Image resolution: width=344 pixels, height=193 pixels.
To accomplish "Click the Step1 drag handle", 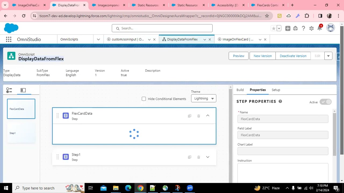I will pyautogui.click(x=58, y=157).
